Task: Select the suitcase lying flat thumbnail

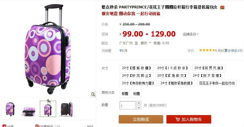Action: pyautogui.click(x=29, y=109)
